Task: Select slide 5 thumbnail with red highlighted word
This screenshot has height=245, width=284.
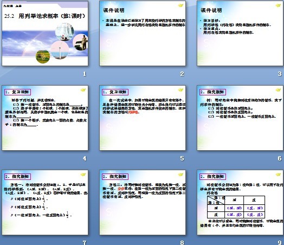Action: (143, 118)
